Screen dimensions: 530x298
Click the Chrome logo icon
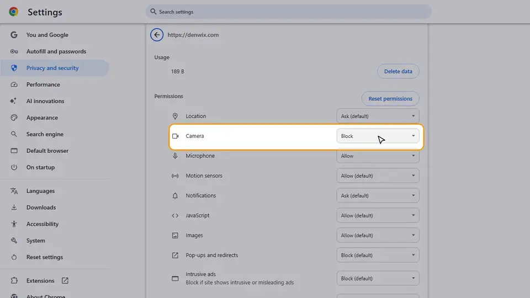coord(13,12)
